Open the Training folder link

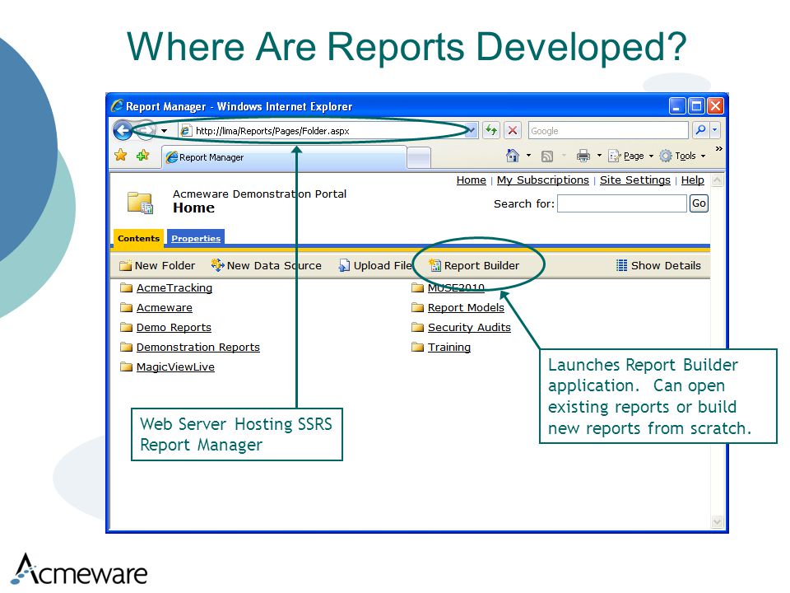click(x=449, y=347)
